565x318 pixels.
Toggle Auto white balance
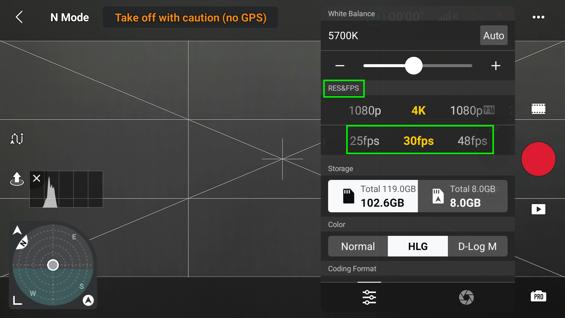pos(494,35)
